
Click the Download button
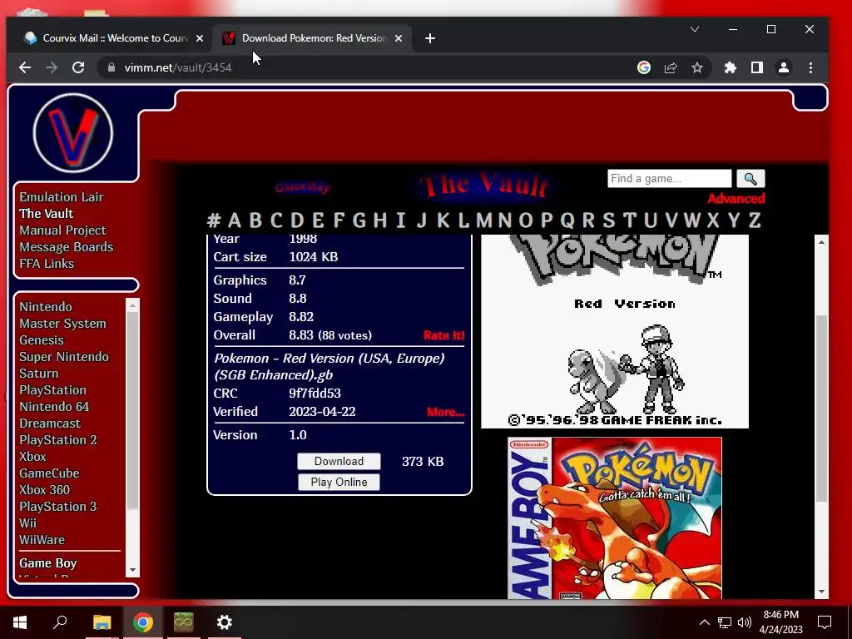(x=339, y=461)
